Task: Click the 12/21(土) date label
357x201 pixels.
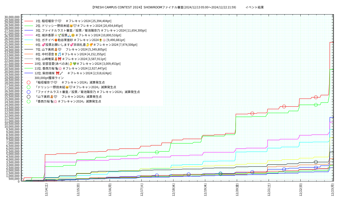Action: coord(269,190)
